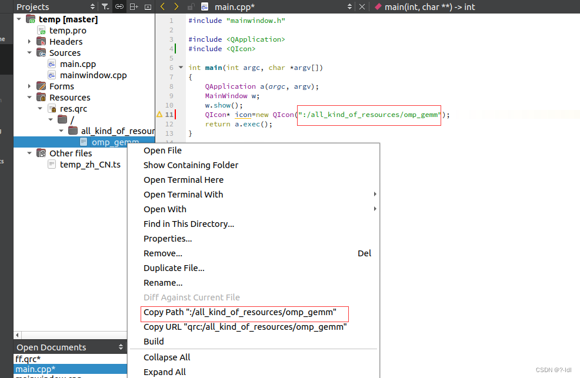Collapse the Sources folder

click(29, 52)
